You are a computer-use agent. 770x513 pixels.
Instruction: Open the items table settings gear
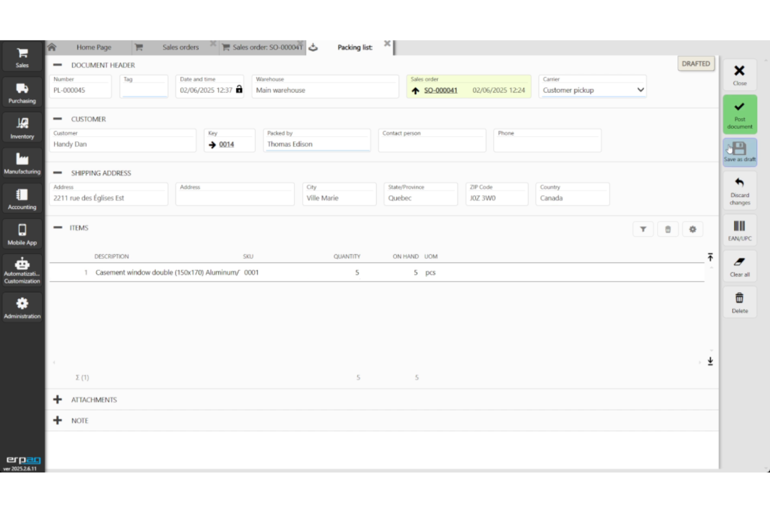coord(692,229)
